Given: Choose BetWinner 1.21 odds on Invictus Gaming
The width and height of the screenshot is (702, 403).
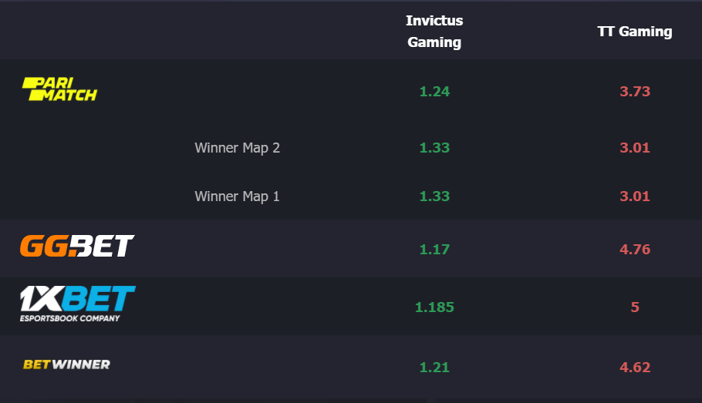Looking at the screenshot, I should pos(434,368).
